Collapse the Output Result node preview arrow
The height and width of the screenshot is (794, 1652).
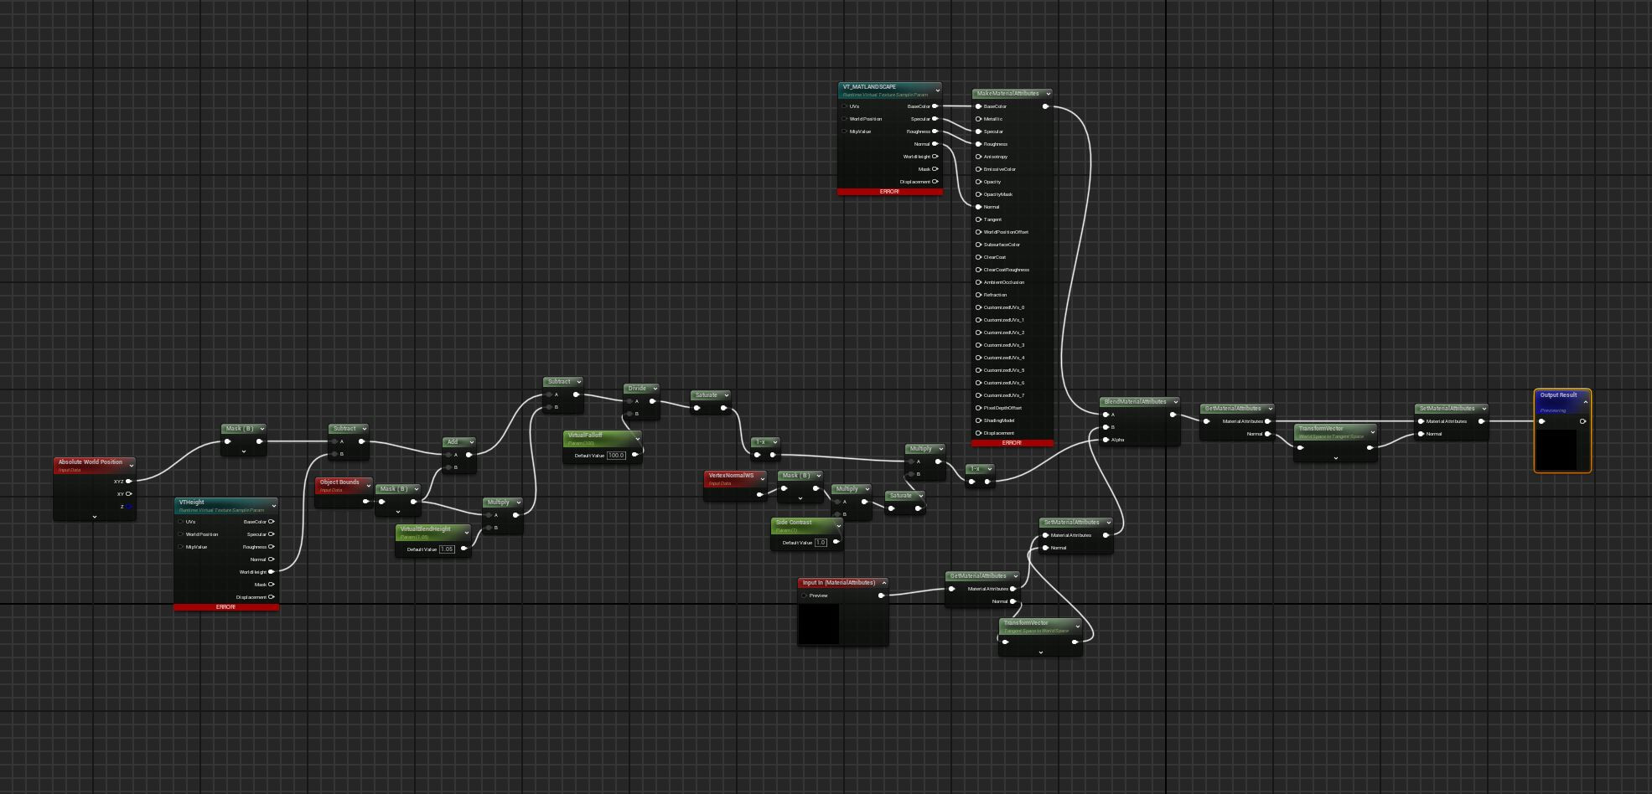[x=1585, y=402]
